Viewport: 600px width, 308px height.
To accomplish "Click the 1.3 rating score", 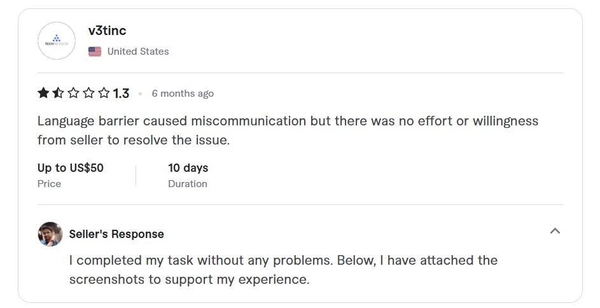I will pos(121,94).
